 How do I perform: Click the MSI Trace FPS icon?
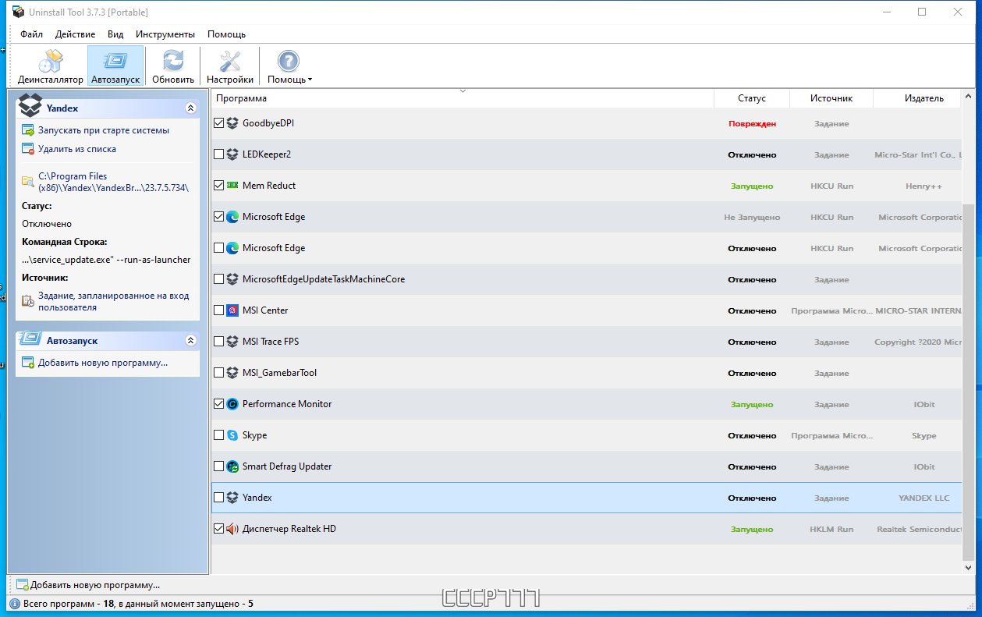pyautogui.click(x=232, y=342)
